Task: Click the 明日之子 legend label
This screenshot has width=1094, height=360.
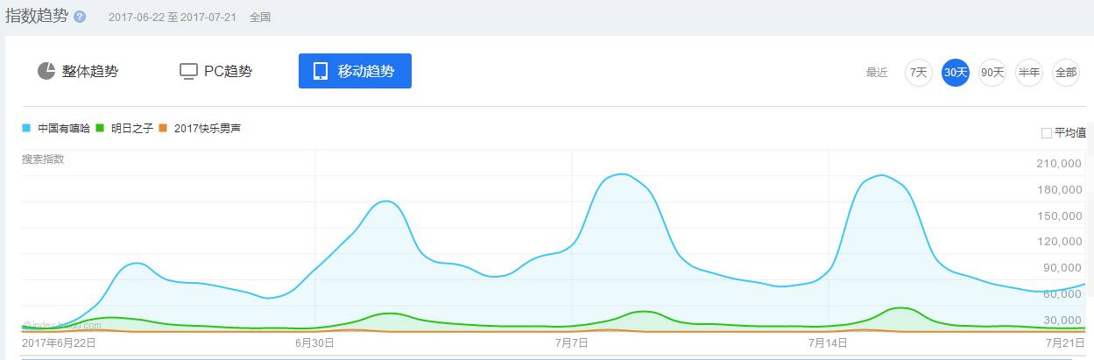Action: coord(132,128)
